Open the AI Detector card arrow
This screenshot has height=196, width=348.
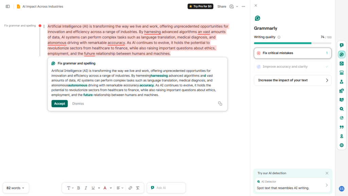[x=327, y=185]
